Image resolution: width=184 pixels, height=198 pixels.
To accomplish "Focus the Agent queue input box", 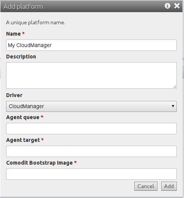I will 91,129.
